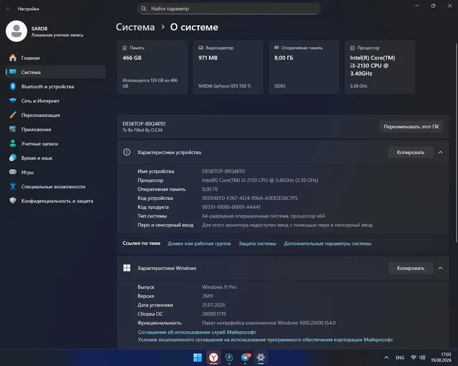Click the search magnifier icon

pyautogui.click(x=144, y=9)
